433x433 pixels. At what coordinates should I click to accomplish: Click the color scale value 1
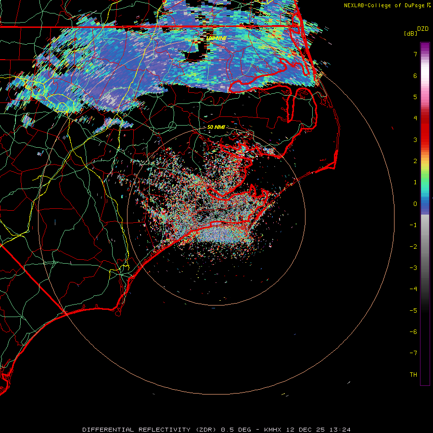click(x=415, y=182)
